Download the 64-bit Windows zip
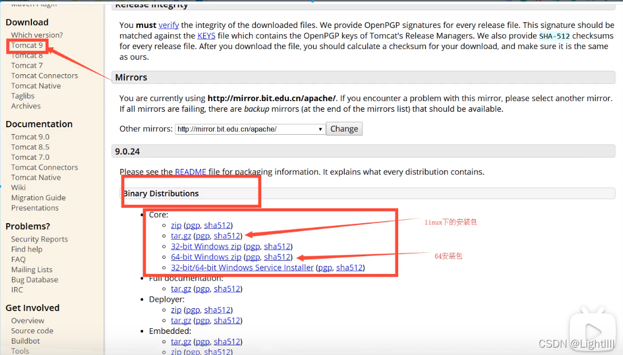This screenshot has width=623, height=355. point(206,257)
